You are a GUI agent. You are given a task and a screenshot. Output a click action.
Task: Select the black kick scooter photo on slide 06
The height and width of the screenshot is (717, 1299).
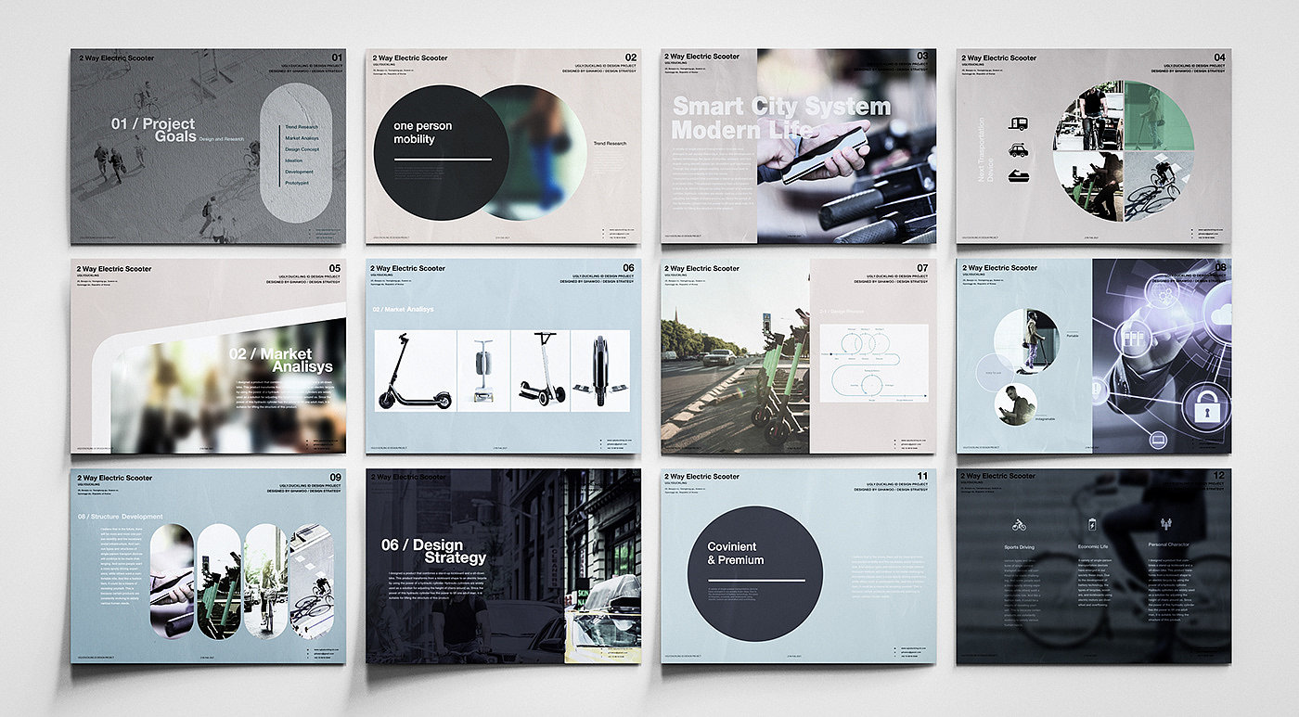[415, 371]
